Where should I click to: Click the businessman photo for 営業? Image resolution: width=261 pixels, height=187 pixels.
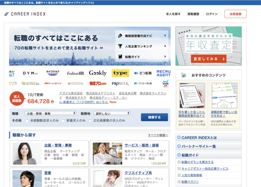point(27,178)
